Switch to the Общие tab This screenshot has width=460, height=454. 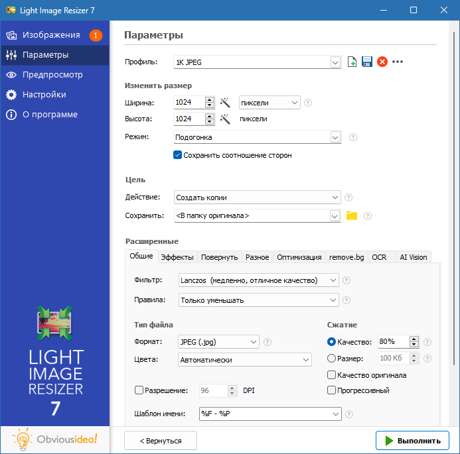pyautogui.click(x=141, y=256)
